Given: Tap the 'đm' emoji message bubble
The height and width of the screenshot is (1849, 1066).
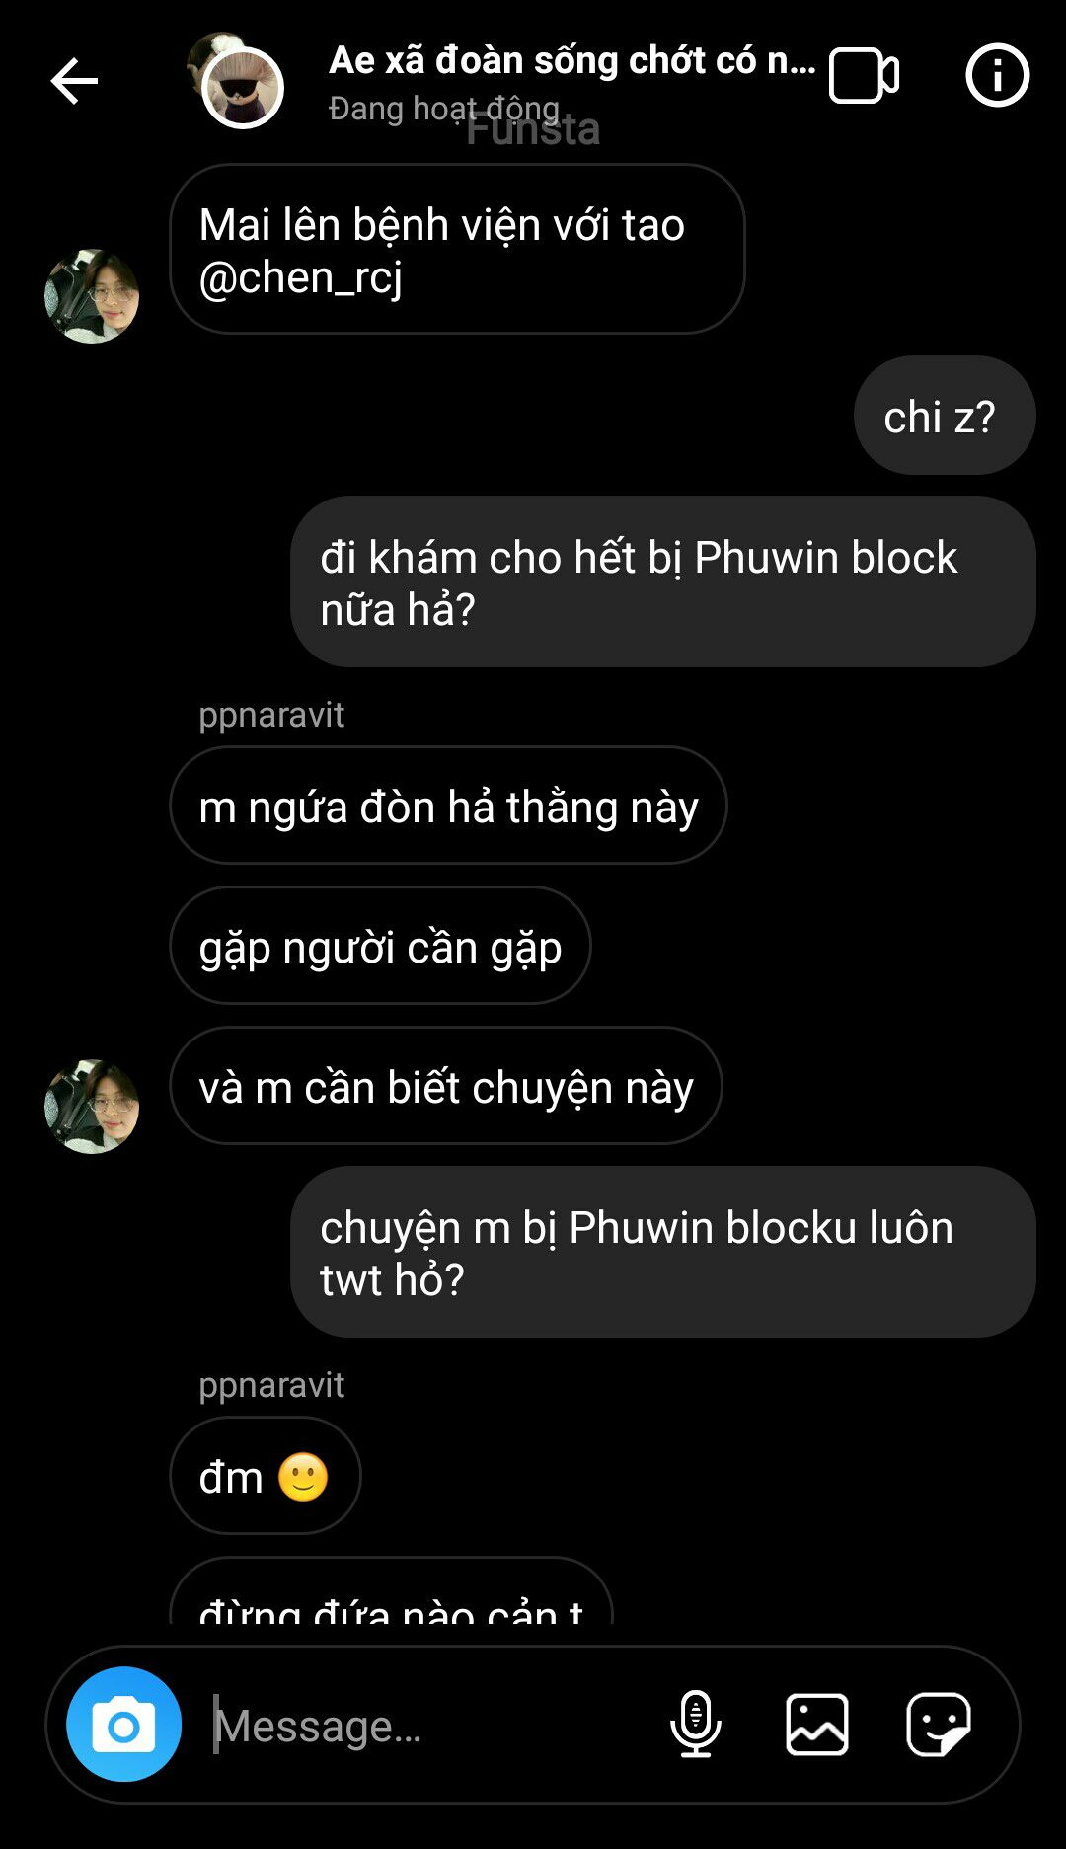Looking at the screenshot, I should click(266, 1476).
